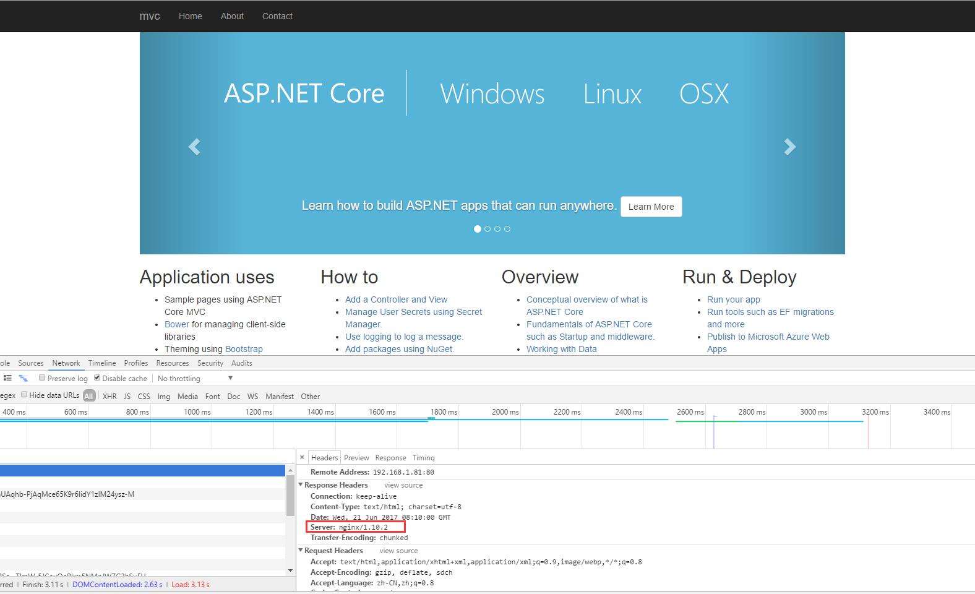The height and width of the screenshot is (594, 975).
Task: Open Use logging to log a message link
Action: click(x=404, y=337)
